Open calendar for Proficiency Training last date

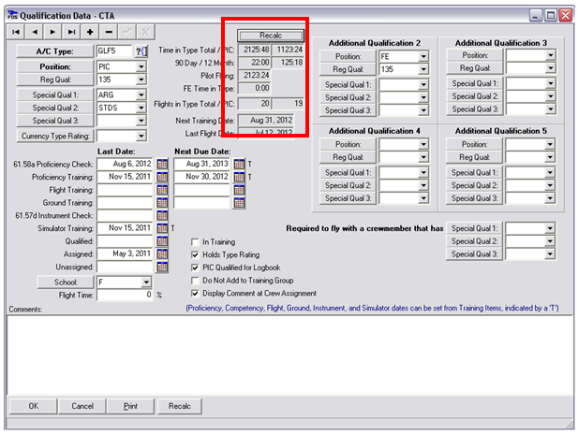click(162, 177)
